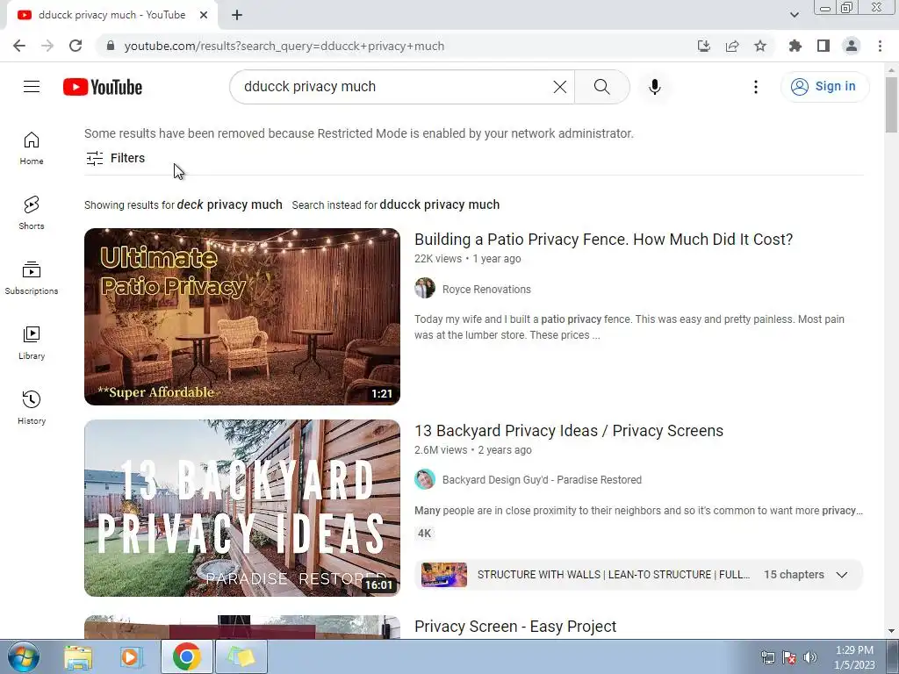Viewport: 899px width, 674px height.
Task: Click the magnifying glass search button
Action: (x=602, y=87)
